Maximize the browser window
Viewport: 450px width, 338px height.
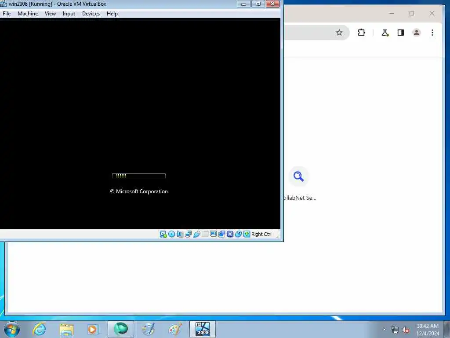(x=412, y=13)
